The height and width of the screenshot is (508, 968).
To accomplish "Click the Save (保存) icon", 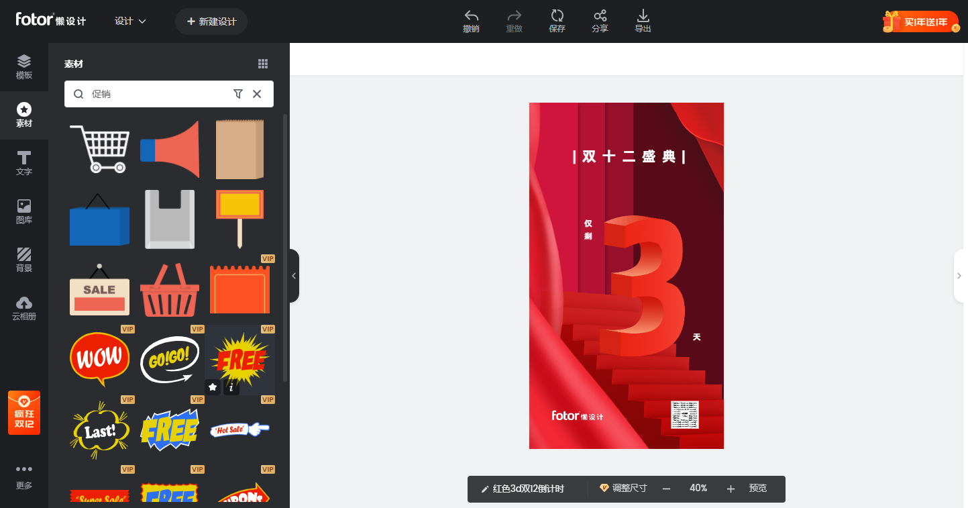I will click(x=557, y=16).
